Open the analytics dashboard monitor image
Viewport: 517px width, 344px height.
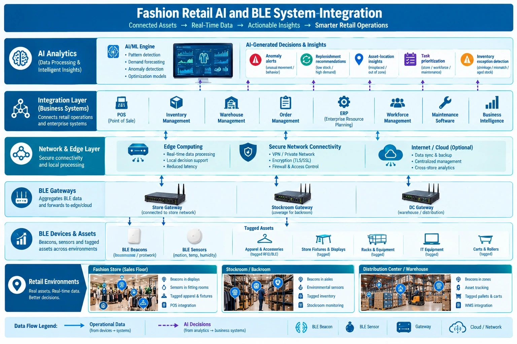tap(203, 62)
